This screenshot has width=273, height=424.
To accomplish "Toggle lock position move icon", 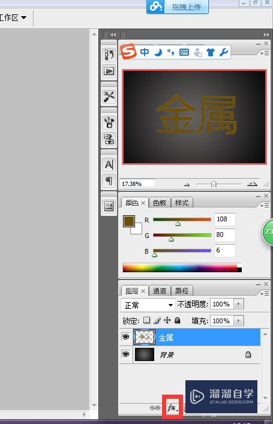I will (167, 320).
